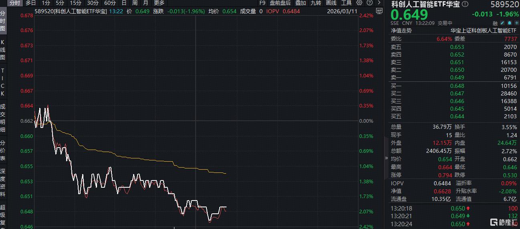Open 分时图 in left sidebar
520x229 pixels.
[3, 22]
